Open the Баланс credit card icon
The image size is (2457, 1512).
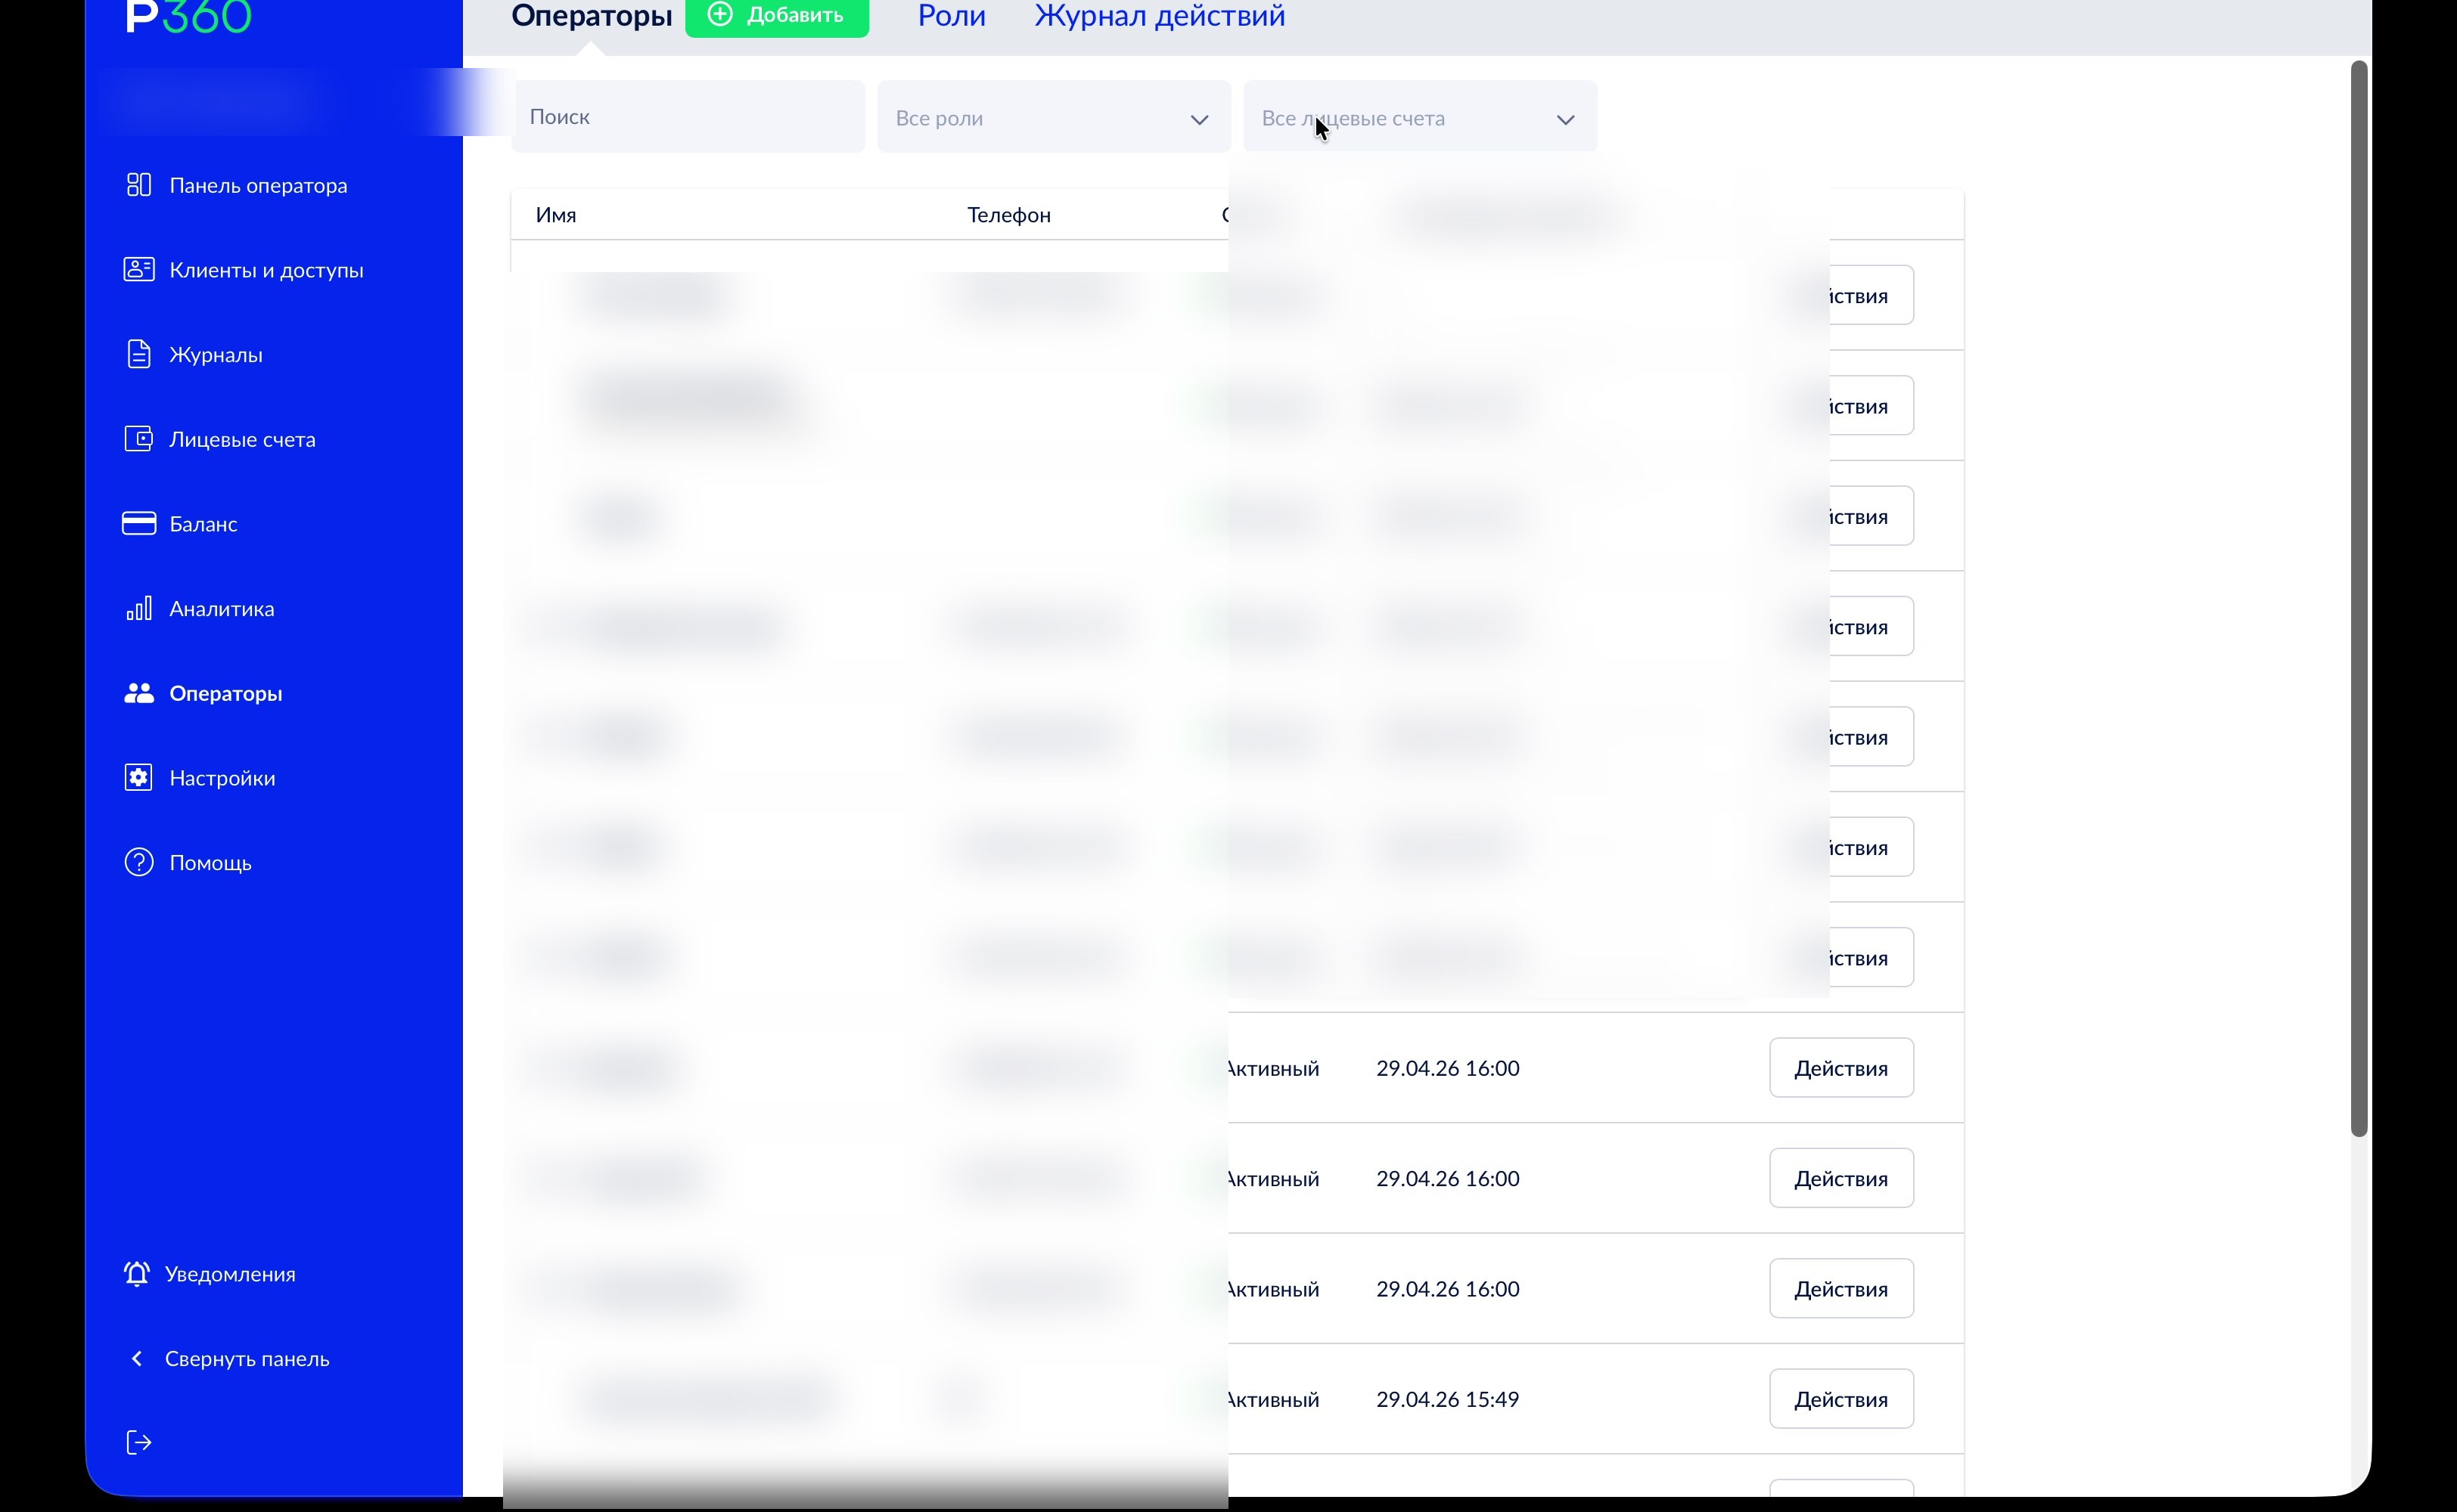pyautogui.click(x=139, y=524)
